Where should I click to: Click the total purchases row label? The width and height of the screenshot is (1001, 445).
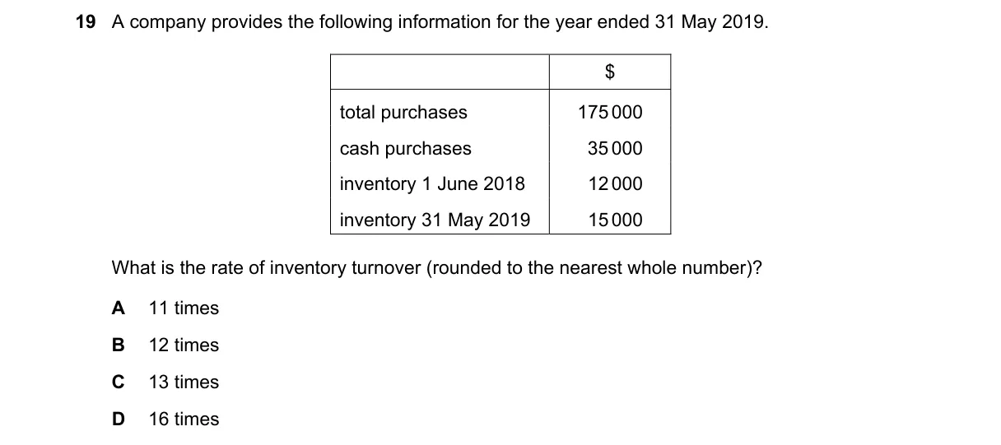click(403, 113)
